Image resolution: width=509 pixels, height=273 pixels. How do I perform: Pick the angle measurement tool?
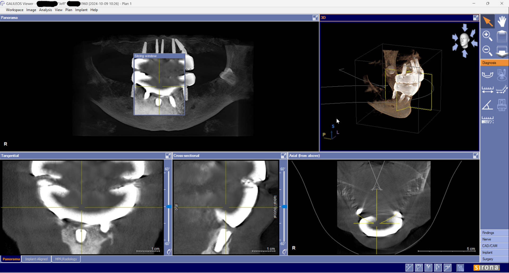click(x=488, y=105)
